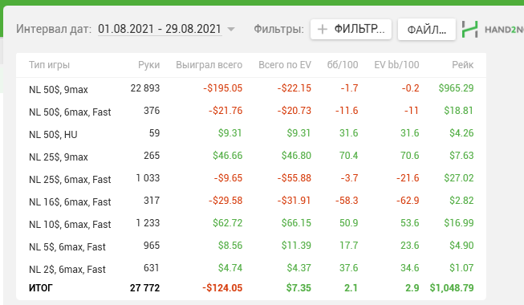
Task: Open the ФАЙЛ... button
Action: [426, 30]
